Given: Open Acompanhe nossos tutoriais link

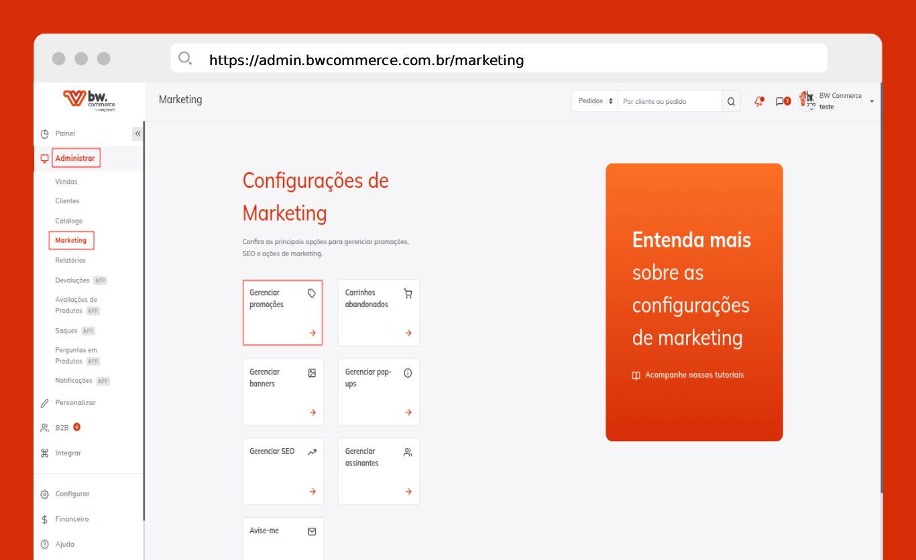Looking at the screenshot, I should pyautogui.click(x=694, y=376).
